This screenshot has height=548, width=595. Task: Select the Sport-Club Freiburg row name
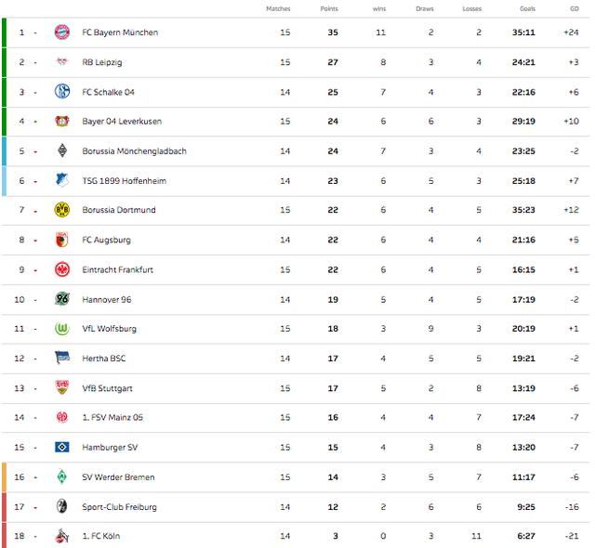point(119,507)
